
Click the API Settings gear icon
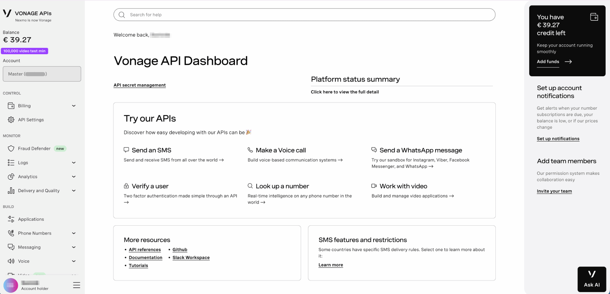click(x=11, y=120)
